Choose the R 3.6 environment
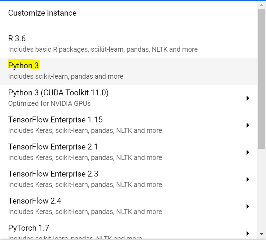This screenshot has width=266, height=240. 129,44
